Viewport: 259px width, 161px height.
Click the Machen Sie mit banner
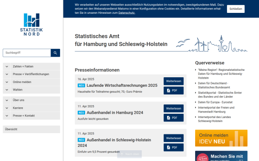coord(221,156)
